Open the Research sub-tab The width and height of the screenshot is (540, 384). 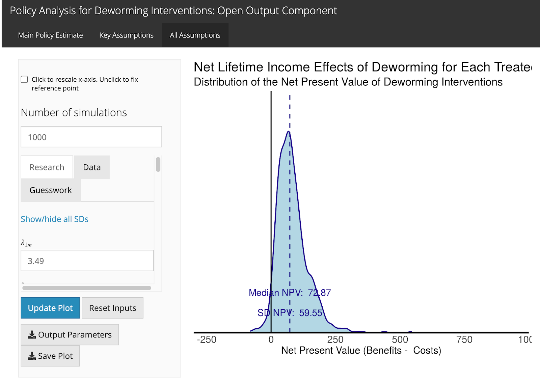[47, 167]
